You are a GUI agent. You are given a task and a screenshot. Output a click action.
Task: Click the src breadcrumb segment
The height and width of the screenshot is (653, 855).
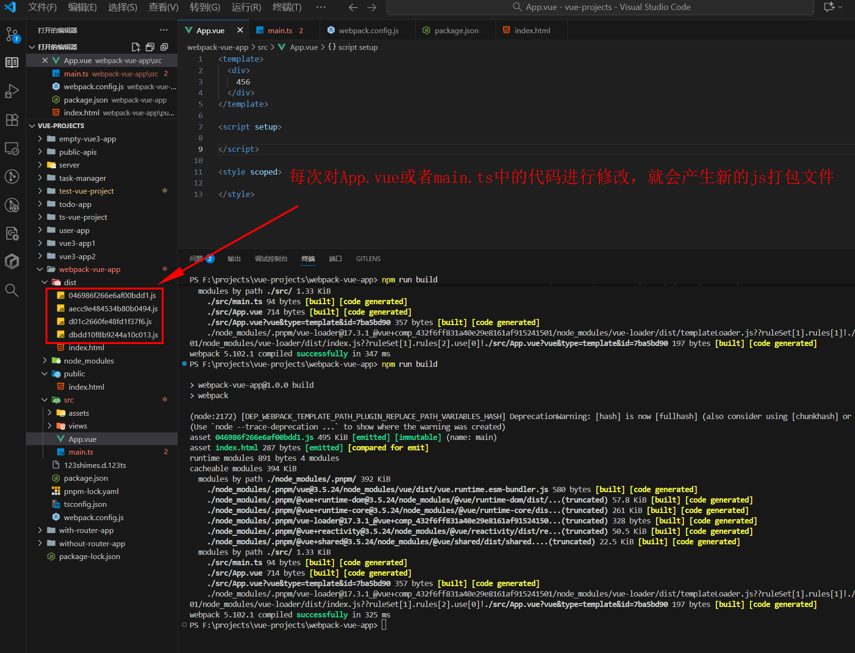[263, 47]
